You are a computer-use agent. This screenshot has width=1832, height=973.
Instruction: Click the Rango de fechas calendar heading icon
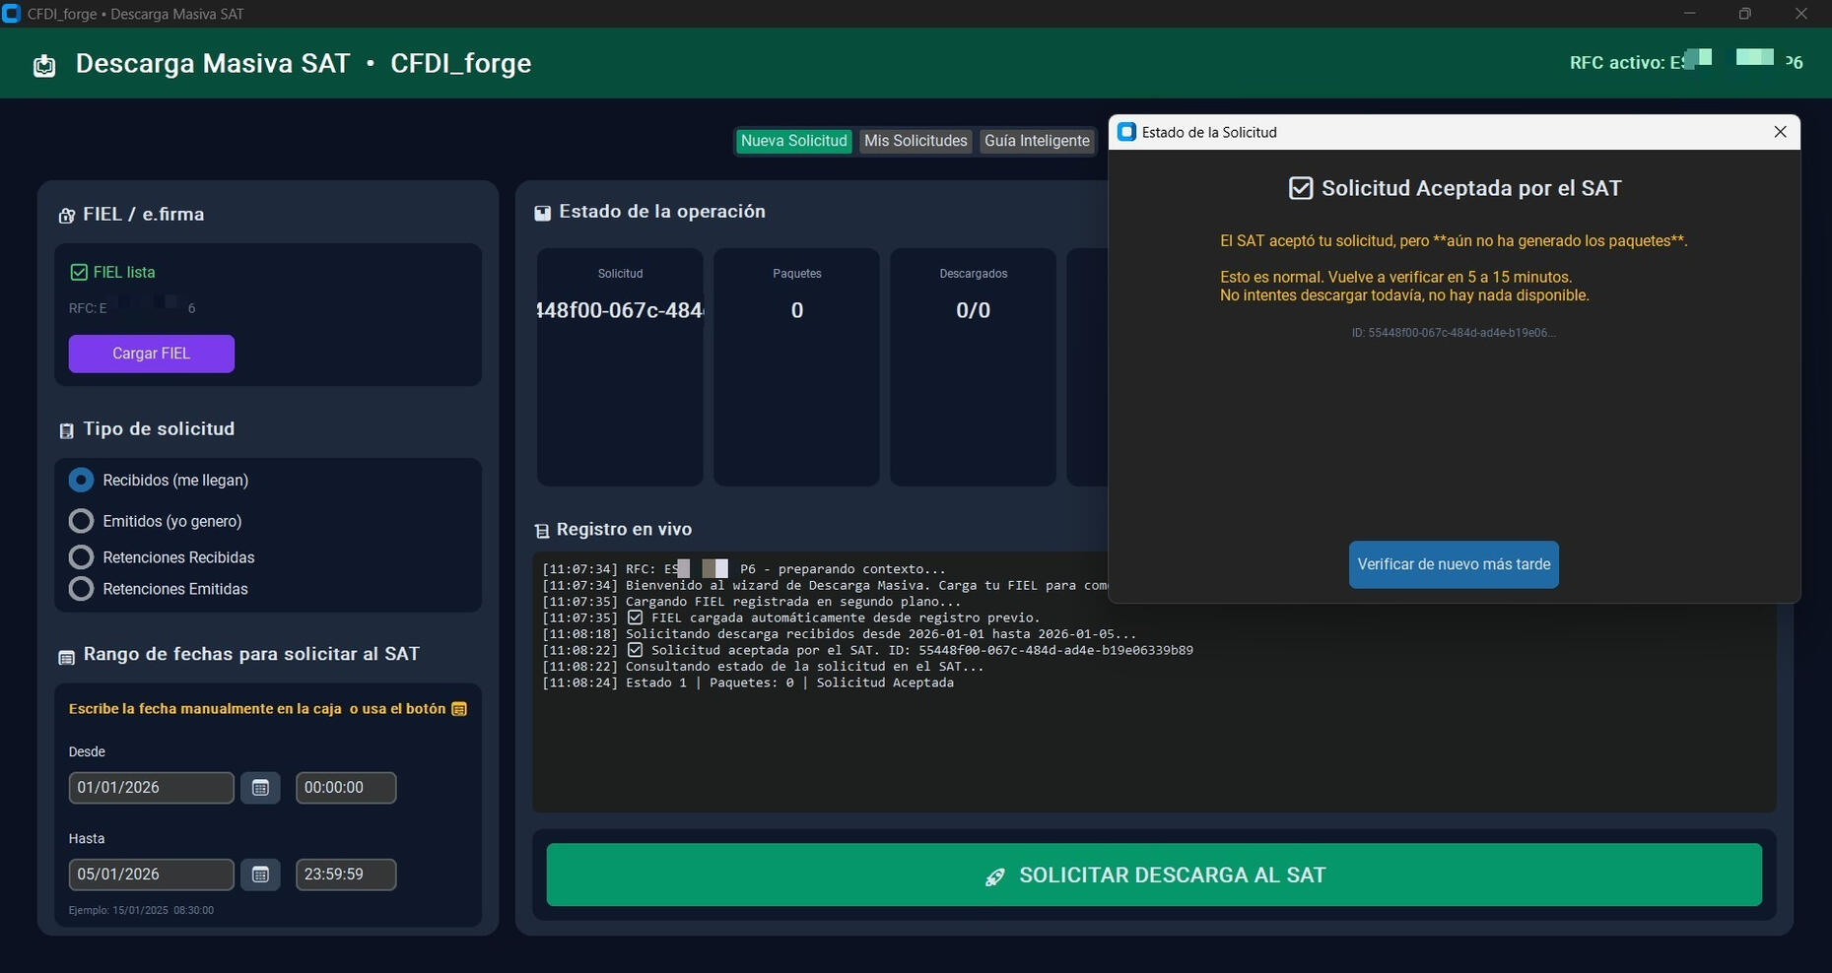(66, 656)
